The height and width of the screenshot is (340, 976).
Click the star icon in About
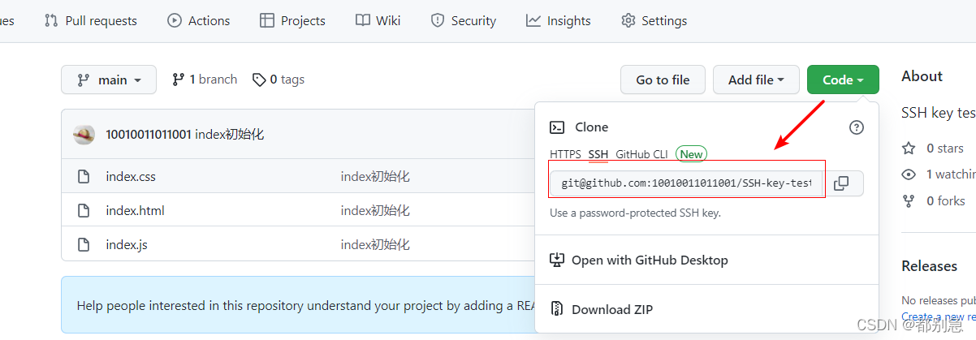click(x=909, y=148)
